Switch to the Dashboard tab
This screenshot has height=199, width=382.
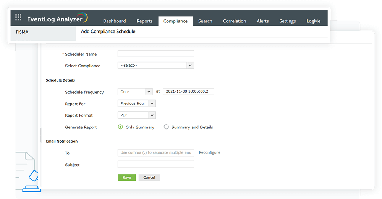click(x=114, y=21)
